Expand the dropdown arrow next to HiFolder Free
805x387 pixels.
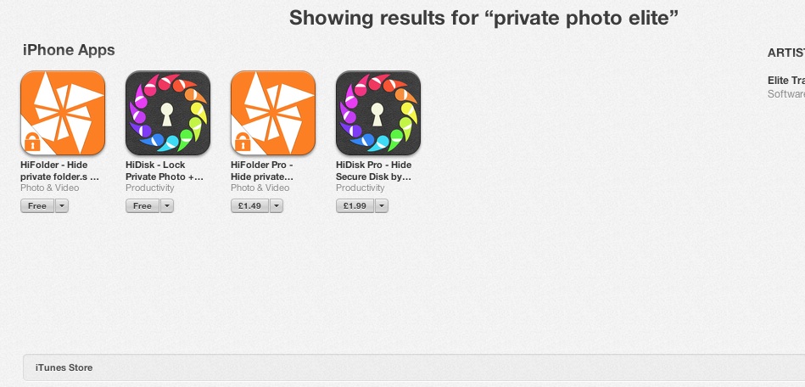point(62,206)
